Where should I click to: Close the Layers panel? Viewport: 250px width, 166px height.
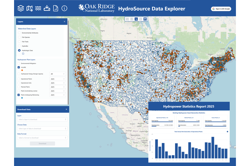point(64,21)
